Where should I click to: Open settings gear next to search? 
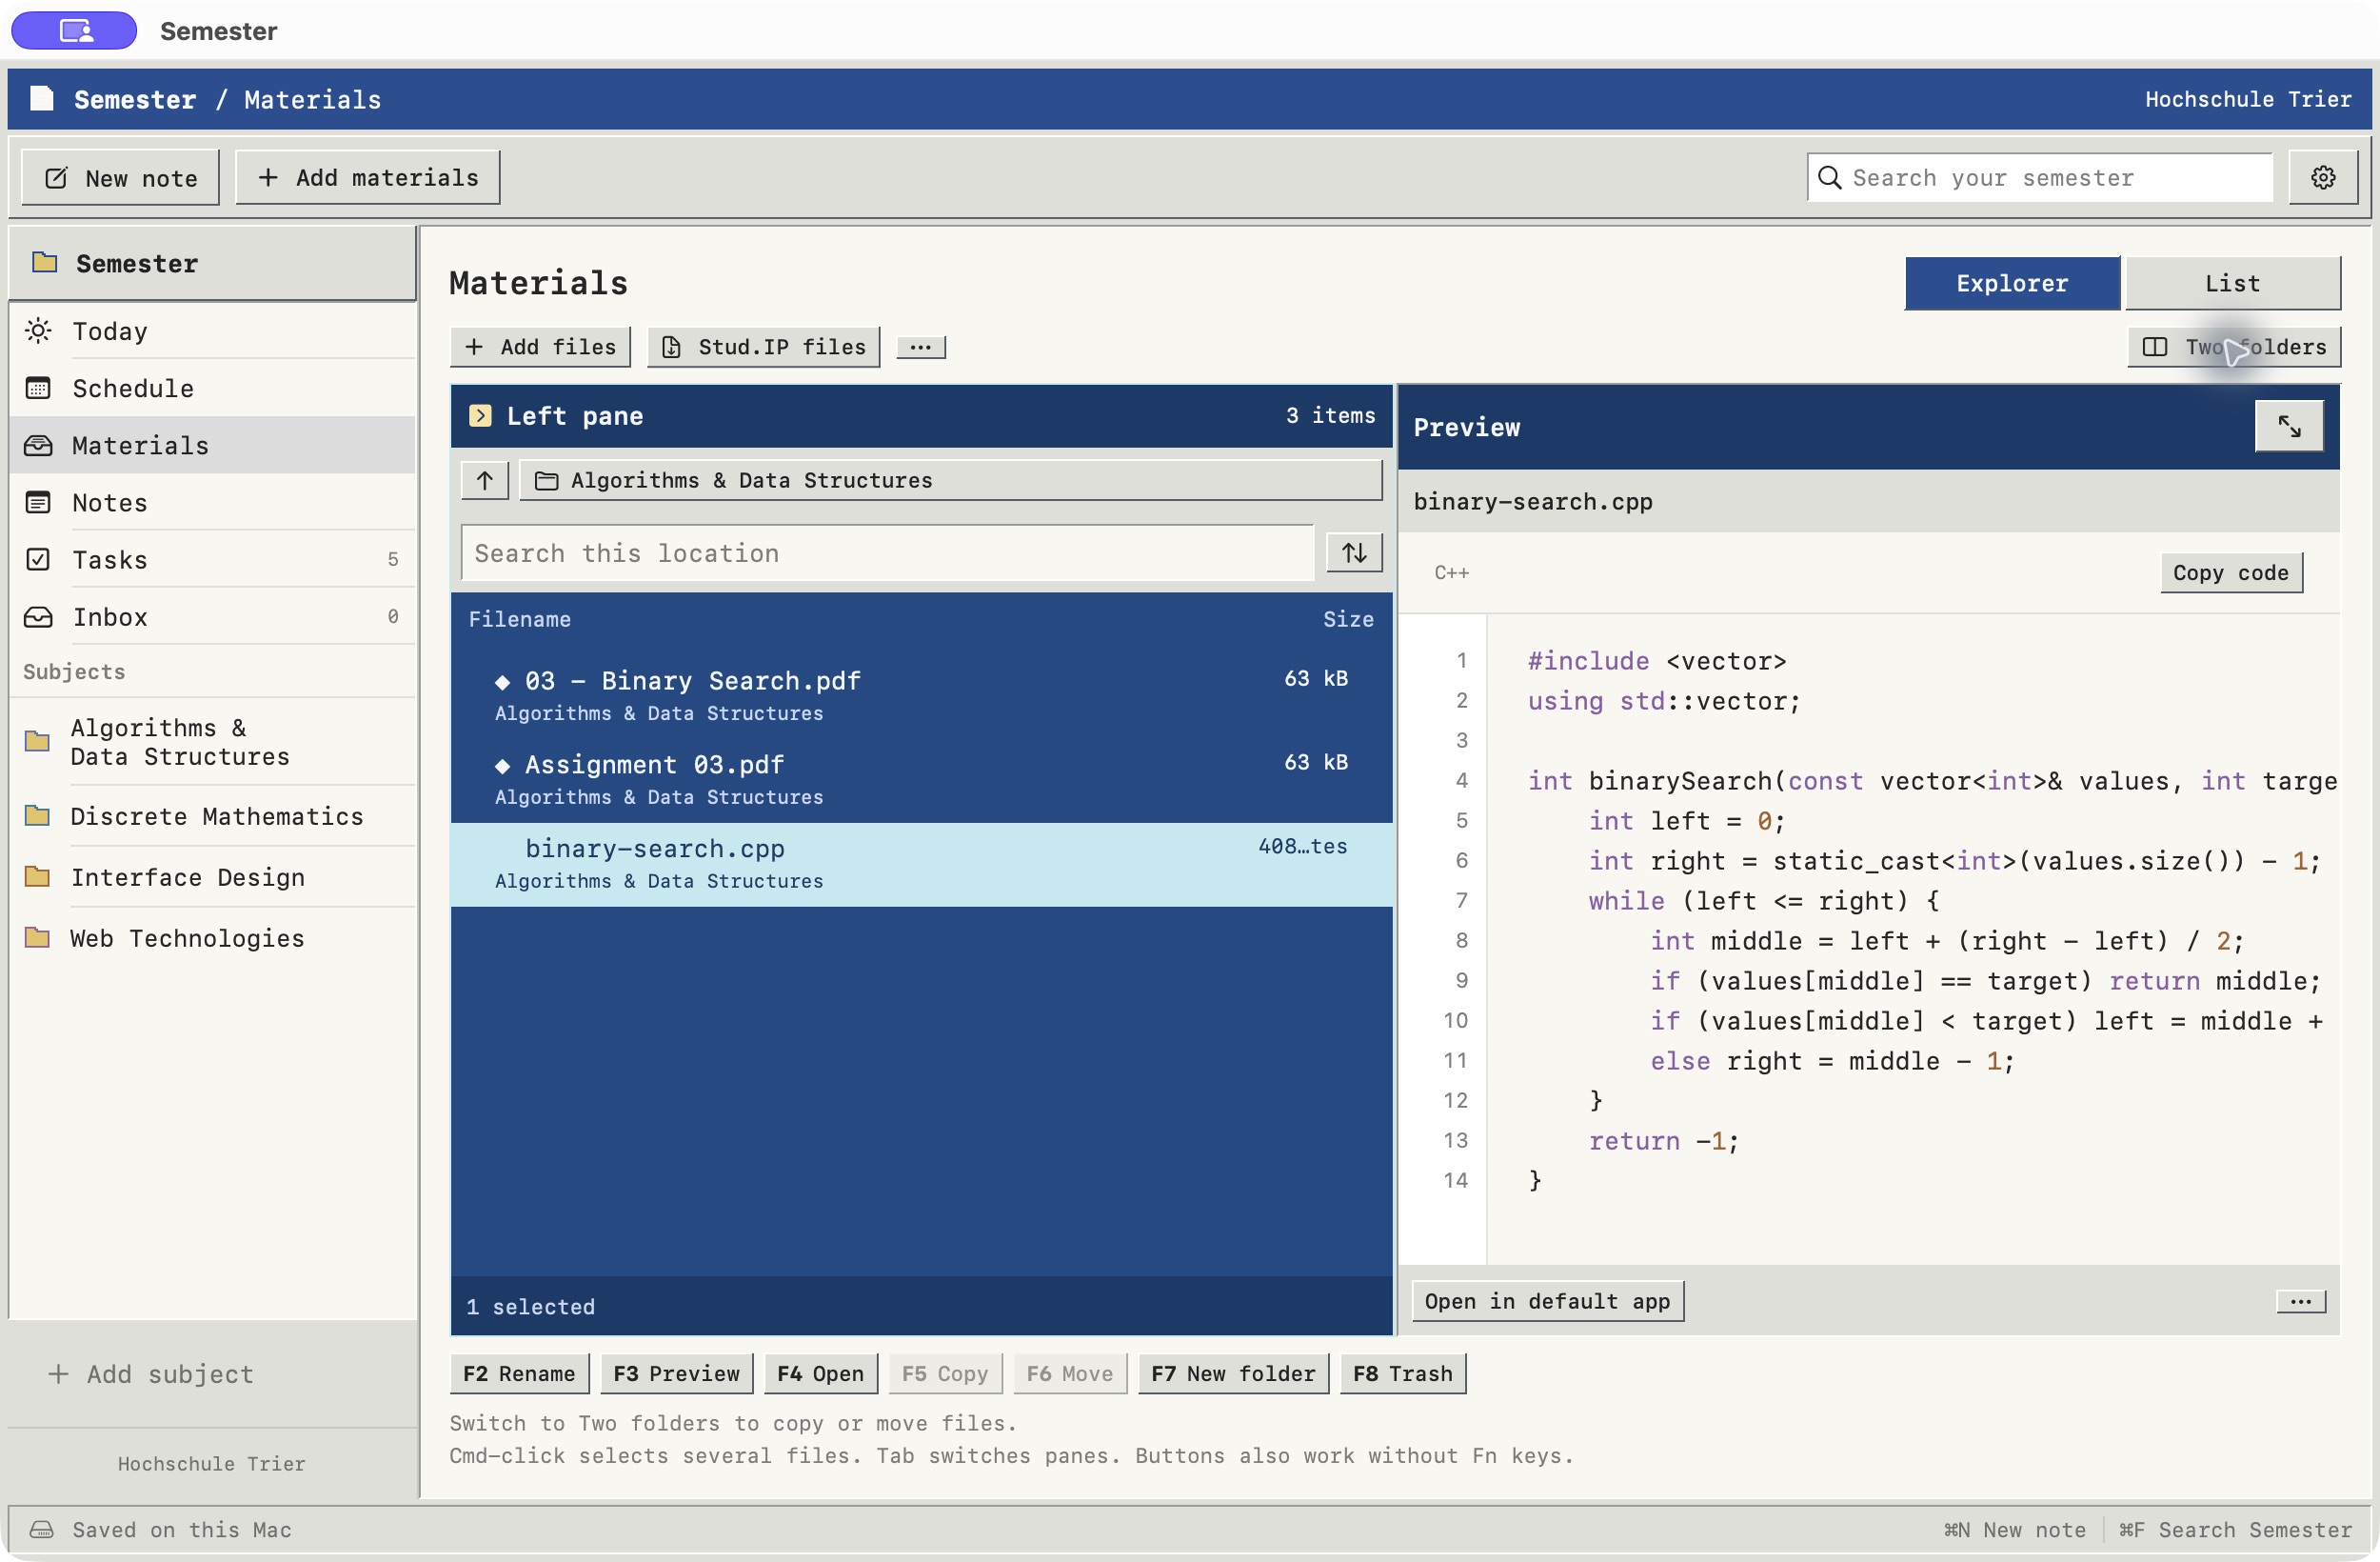click(2322, 177)
